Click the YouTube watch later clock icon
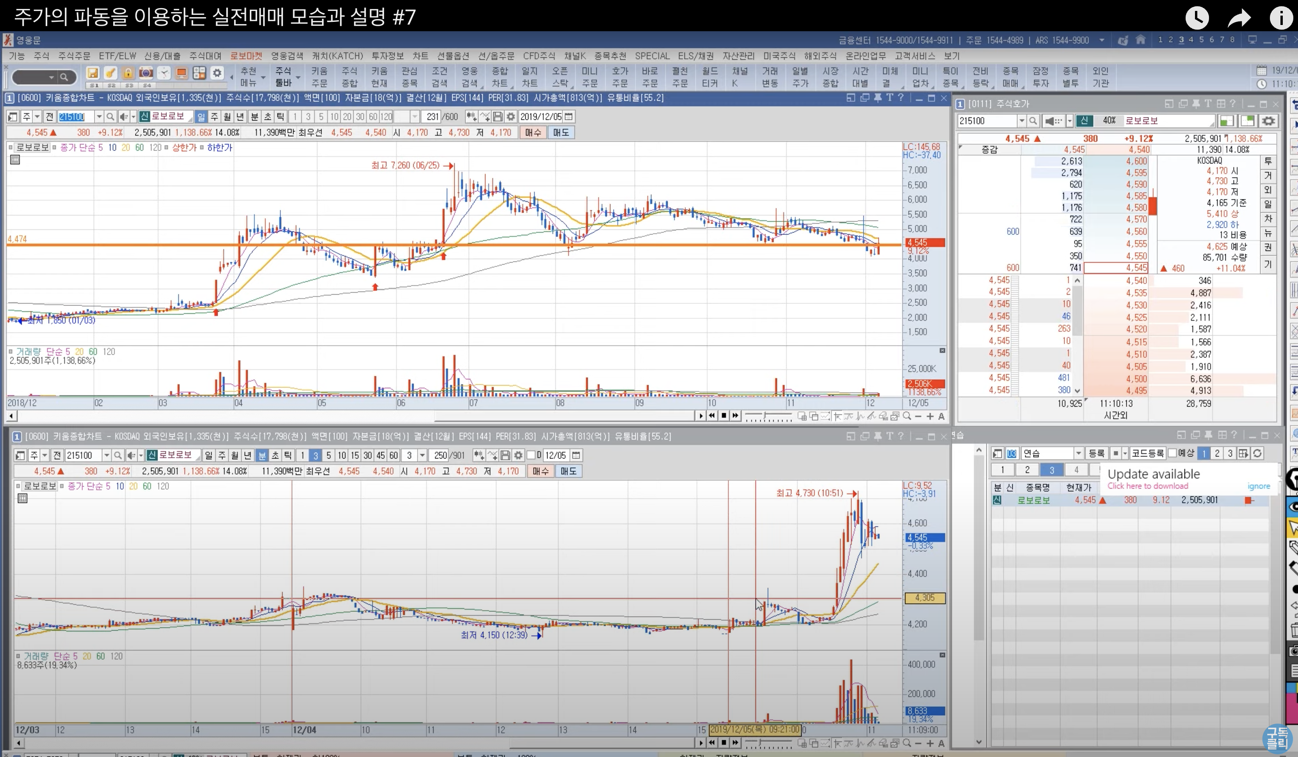Image resolution: width=1298 pixels, height=757 pixels. click(1197, 18)
